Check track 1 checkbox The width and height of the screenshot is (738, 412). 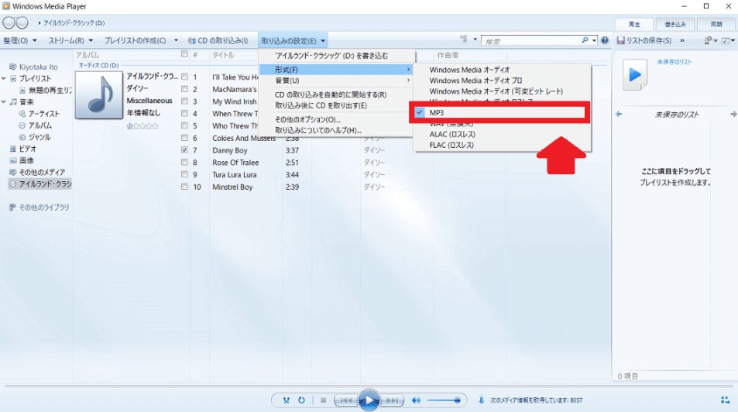(x=184, y=77)
